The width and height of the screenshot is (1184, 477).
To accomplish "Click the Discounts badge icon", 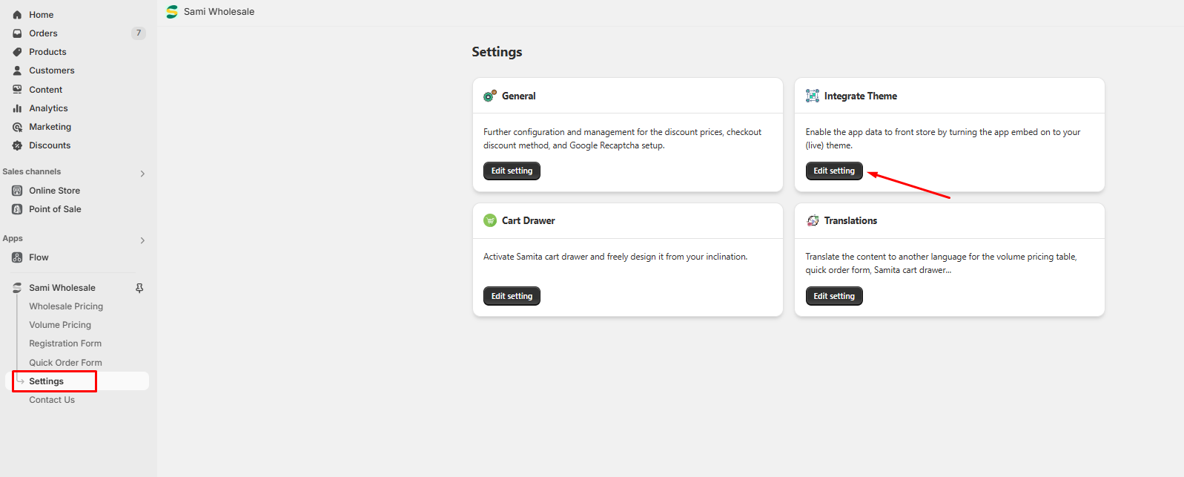I will point(17,145).
